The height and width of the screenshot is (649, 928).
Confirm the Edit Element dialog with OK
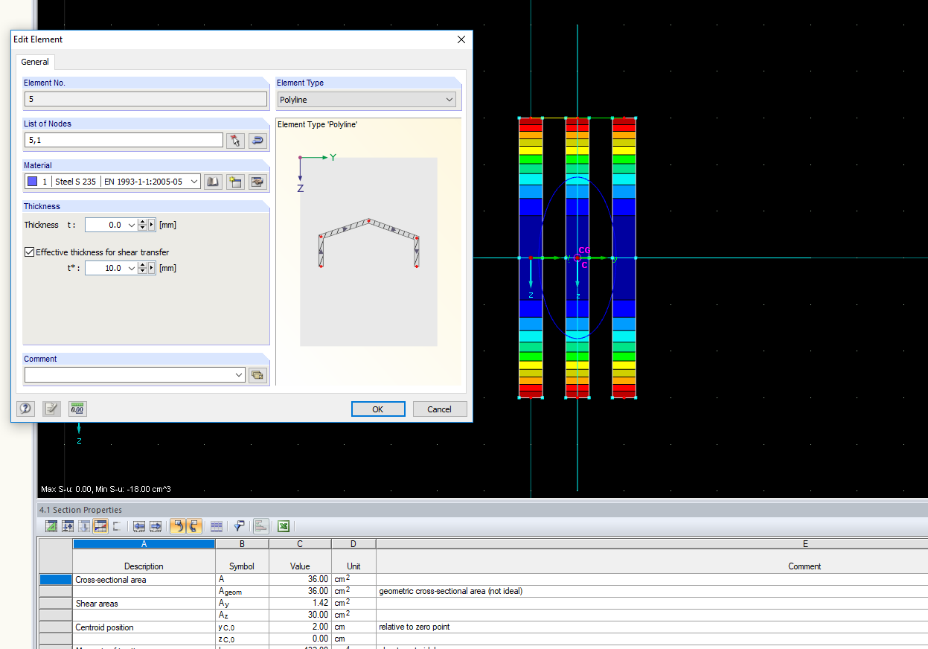(x=378, y=409)
